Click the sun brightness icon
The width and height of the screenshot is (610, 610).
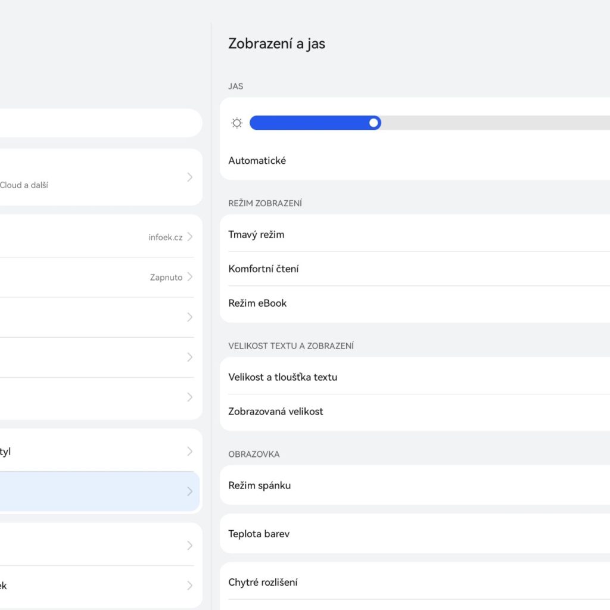[237, 123]
